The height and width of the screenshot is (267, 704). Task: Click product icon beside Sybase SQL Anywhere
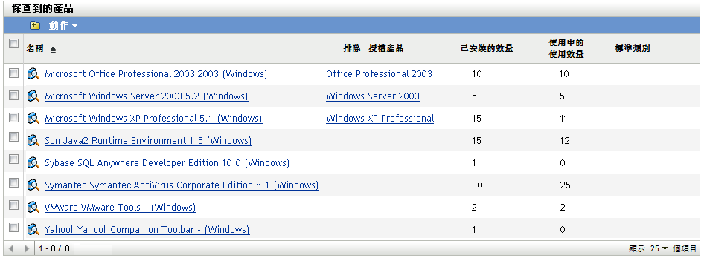(33, 162)
